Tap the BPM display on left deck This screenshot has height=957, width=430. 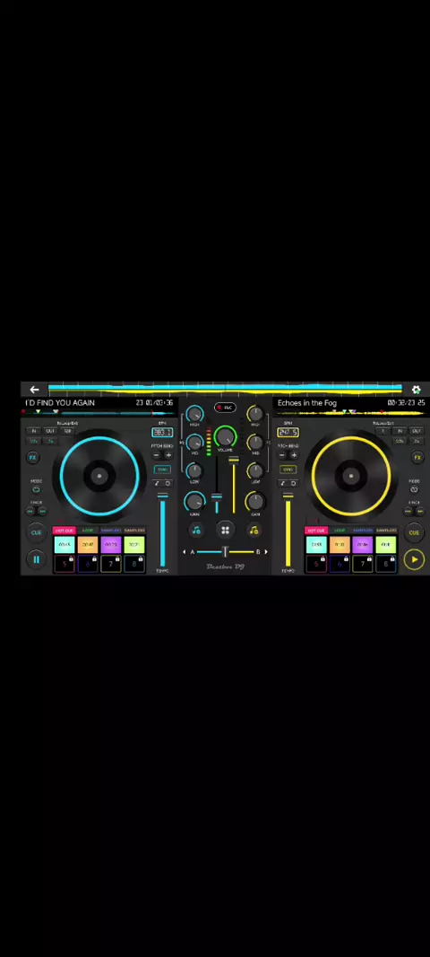(x=162, y=432)
